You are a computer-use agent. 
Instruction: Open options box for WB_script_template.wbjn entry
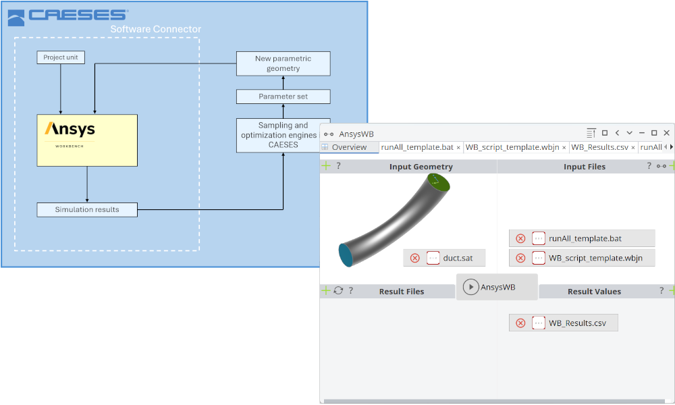point(539,258)
